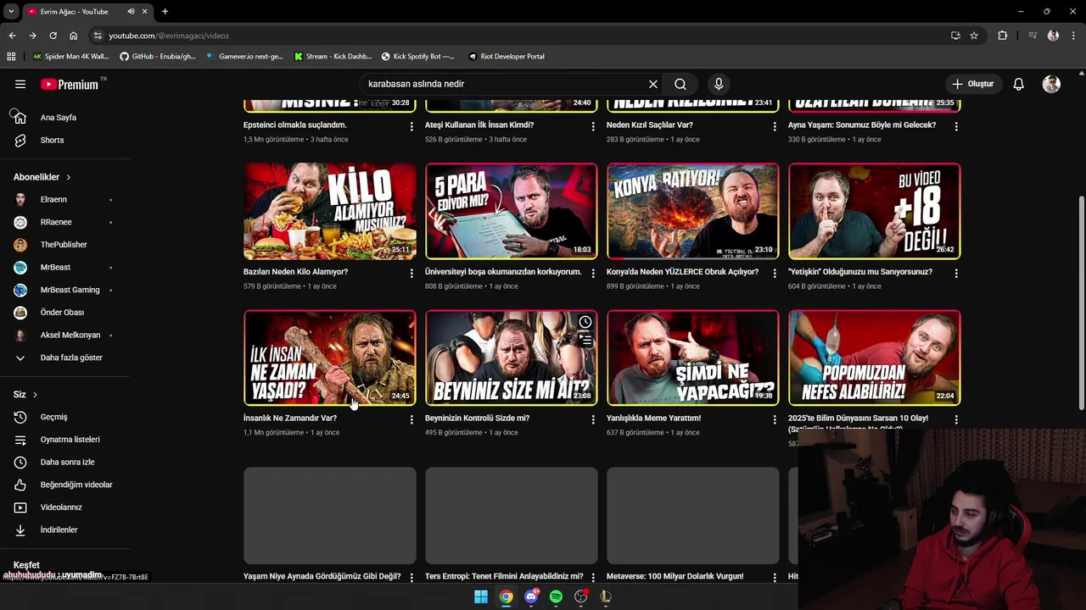The height and width of the screenshot is (610, 1086).
Task: Expand the Siz section header
Action: 25,395
